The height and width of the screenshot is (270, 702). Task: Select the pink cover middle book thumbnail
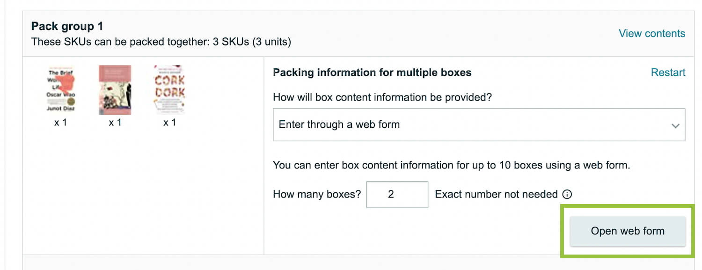click(115, 90)
